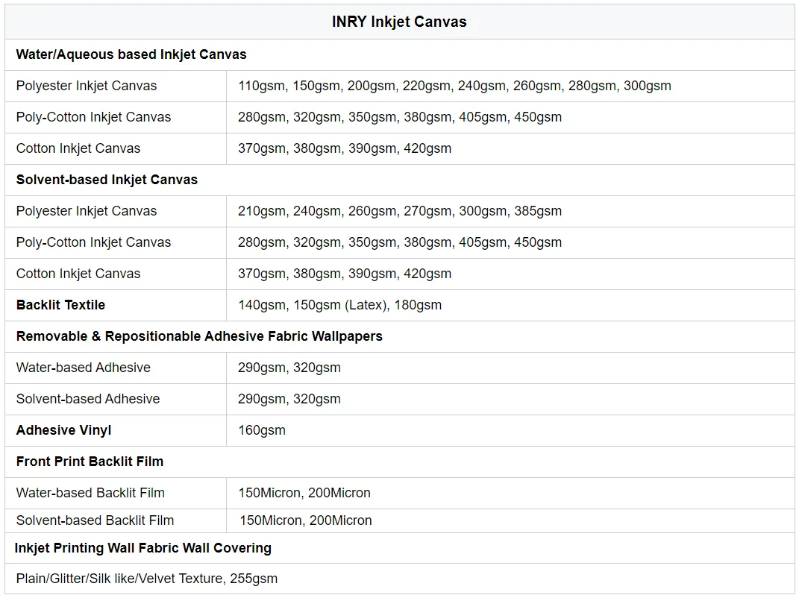This screenshot has height=598, width=799.
Task: Click the Water-based Backlit Film label
Action: click(90, 493)
